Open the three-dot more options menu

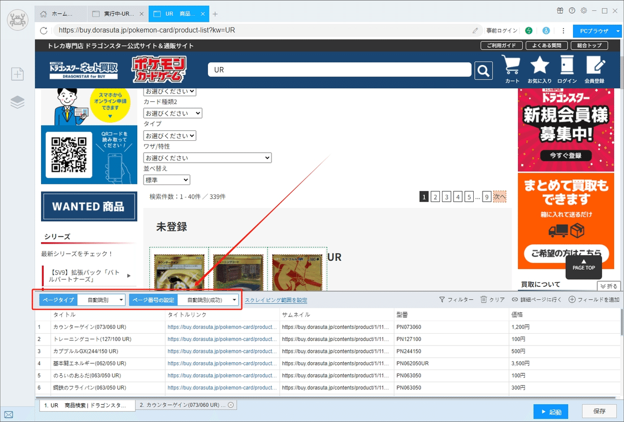click(x=564, y=31)
